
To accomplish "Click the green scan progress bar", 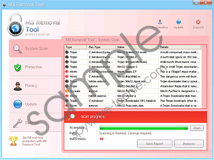I will click(x=144, y=128).
